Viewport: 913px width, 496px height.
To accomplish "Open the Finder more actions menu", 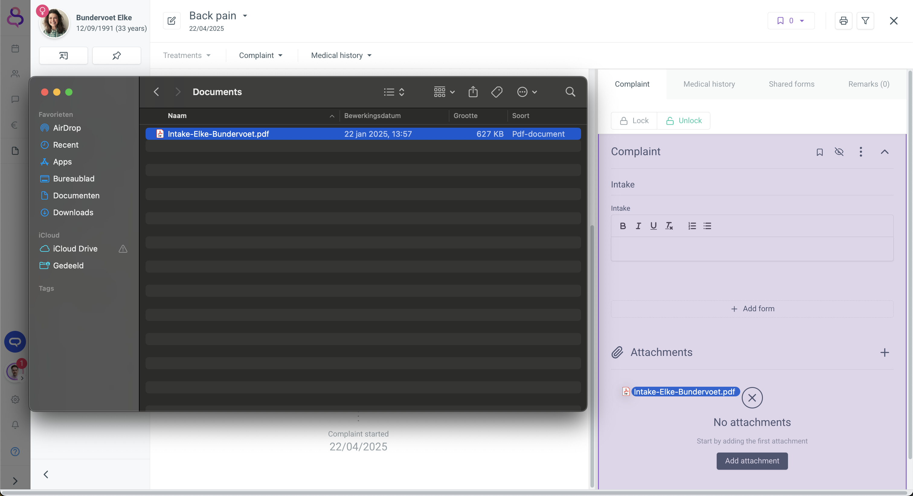I will coord(527,92).
